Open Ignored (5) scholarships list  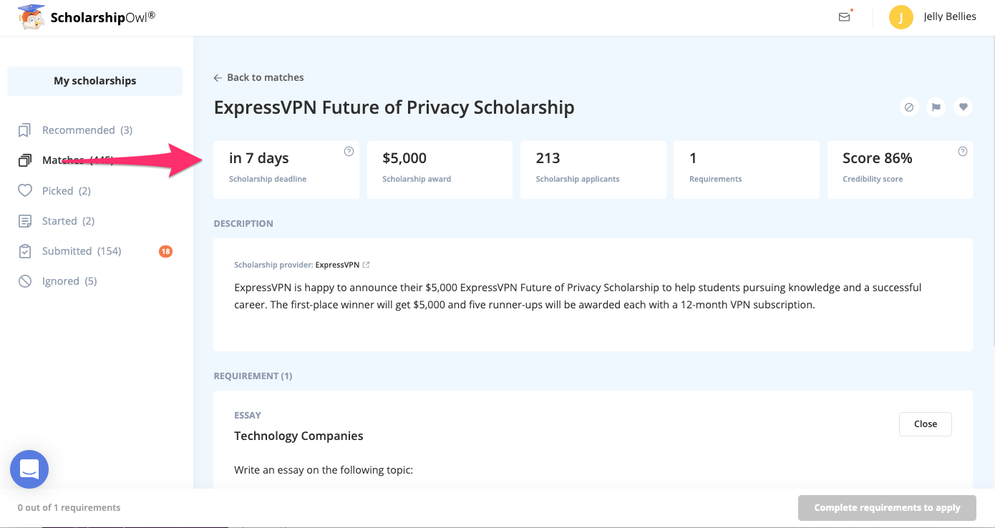coord(57,281)
